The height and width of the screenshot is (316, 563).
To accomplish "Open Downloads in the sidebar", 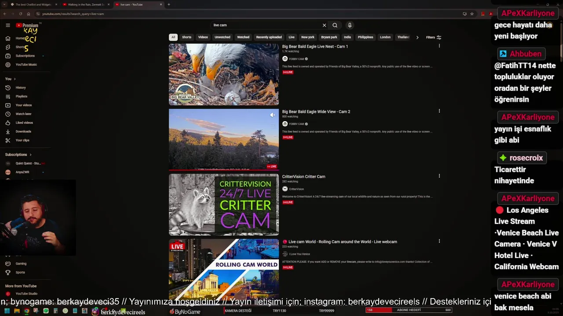I will (23, 131).
